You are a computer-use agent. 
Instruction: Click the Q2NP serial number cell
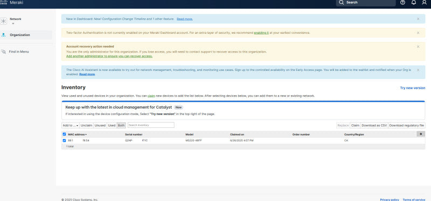[x=136, y=140]
